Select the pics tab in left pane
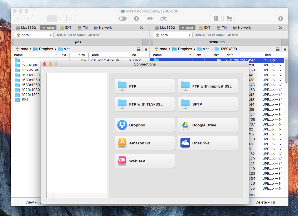Screen dimensions: 298x216 [78, 42]
